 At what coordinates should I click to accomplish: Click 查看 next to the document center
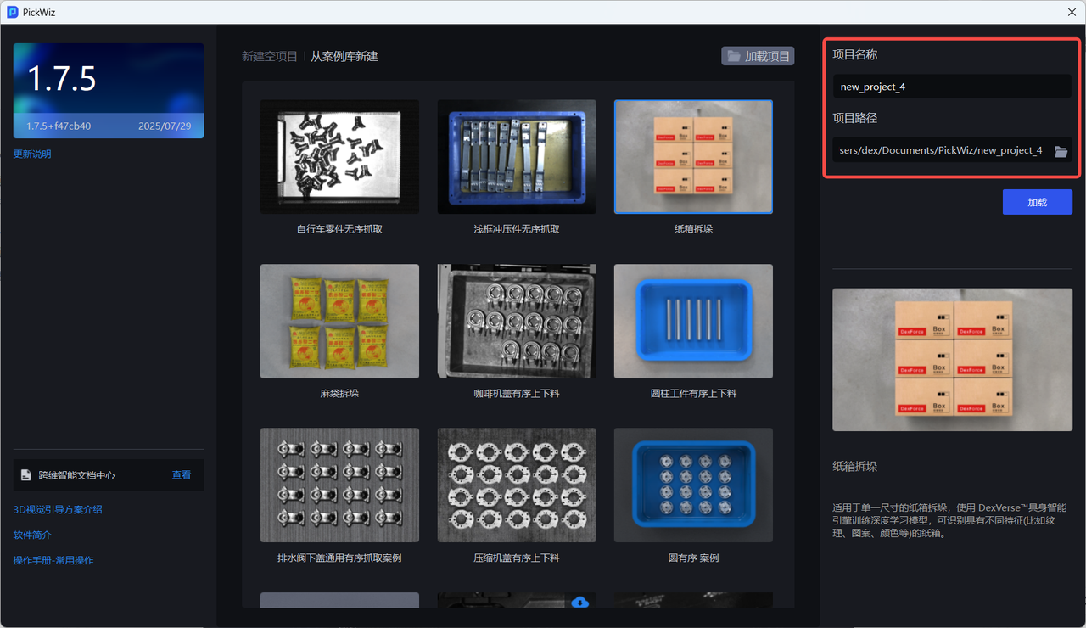(x=182, y=475)
